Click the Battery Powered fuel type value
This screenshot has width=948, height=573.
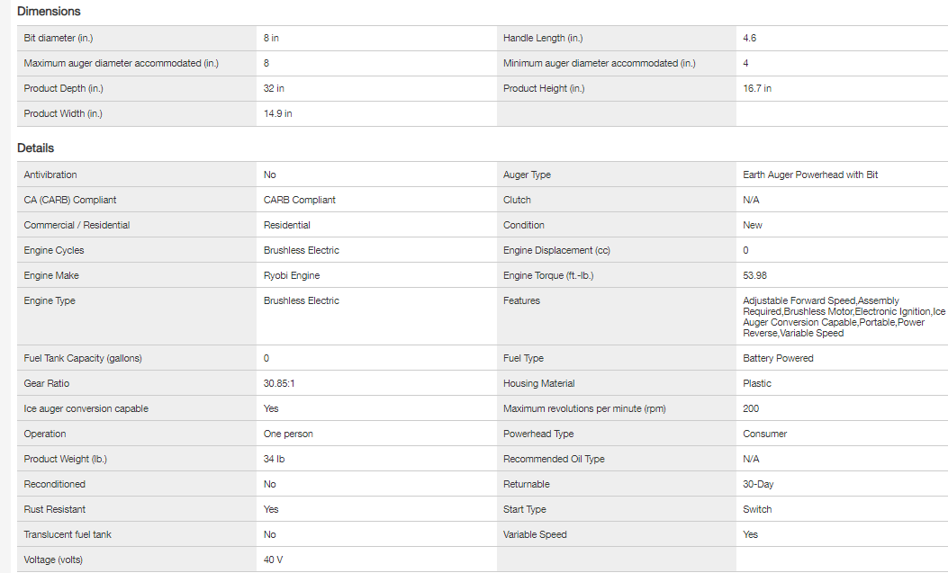point(778,359)
